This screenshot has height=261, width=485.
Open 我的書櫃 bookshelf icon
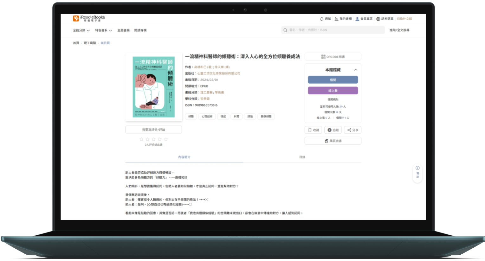(x=336, y=19)
